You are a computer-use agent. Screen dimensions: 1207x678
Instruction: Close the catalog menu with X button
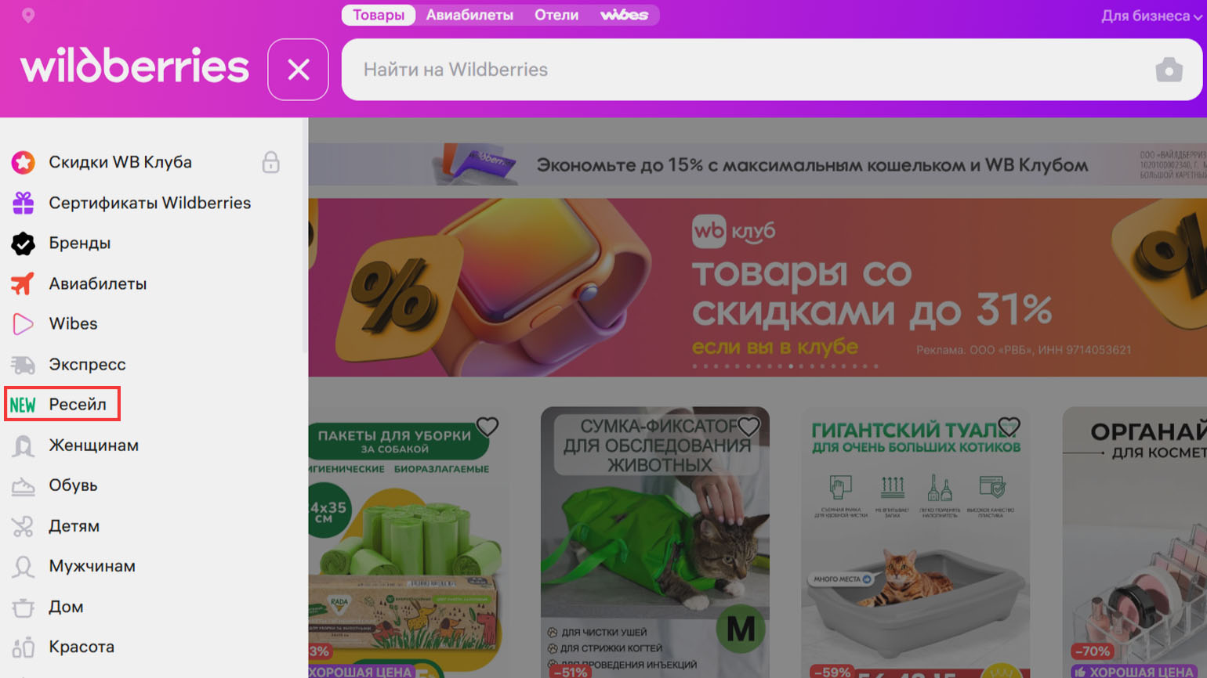point(298,70)
